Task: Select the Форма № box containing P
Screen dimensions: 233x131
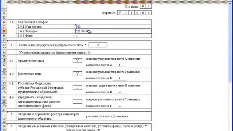Action: click(120, 13)
